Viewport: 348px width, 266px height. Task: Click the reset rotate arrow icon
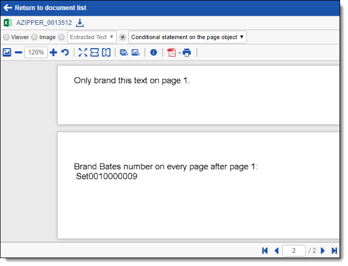click(x=65, y=52)
